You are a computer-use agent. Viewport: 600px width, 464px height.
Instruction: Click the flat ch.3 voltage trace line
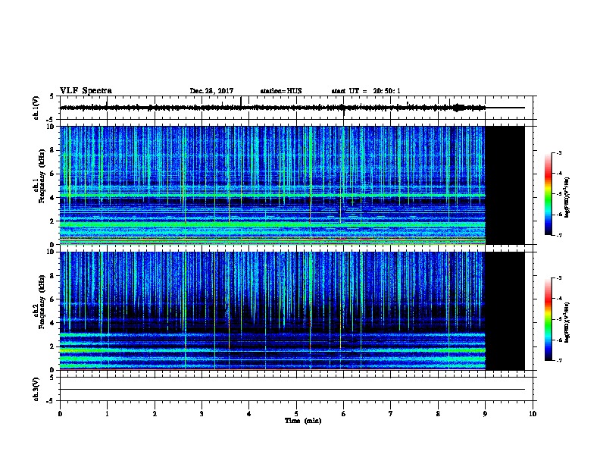click(292, 390)
